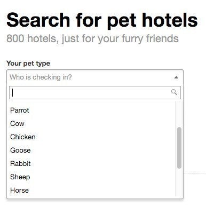
Task: Select Sheep as the pet type
Action: [91, 177]
